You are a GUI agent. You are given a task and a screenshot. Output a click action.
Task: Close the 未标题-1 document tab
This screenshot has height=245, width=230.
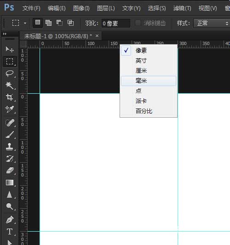(97, 36)
